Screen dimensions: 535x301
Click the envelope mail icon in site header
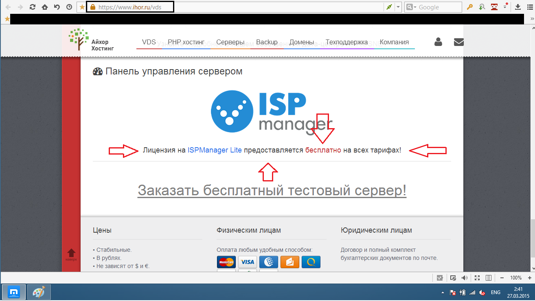(x=458, y=41)
